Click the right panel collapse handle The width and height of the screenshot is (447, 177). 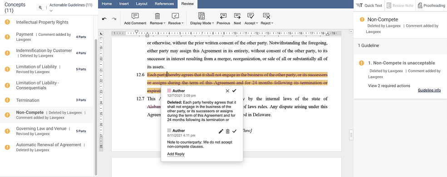pos(351,135)
